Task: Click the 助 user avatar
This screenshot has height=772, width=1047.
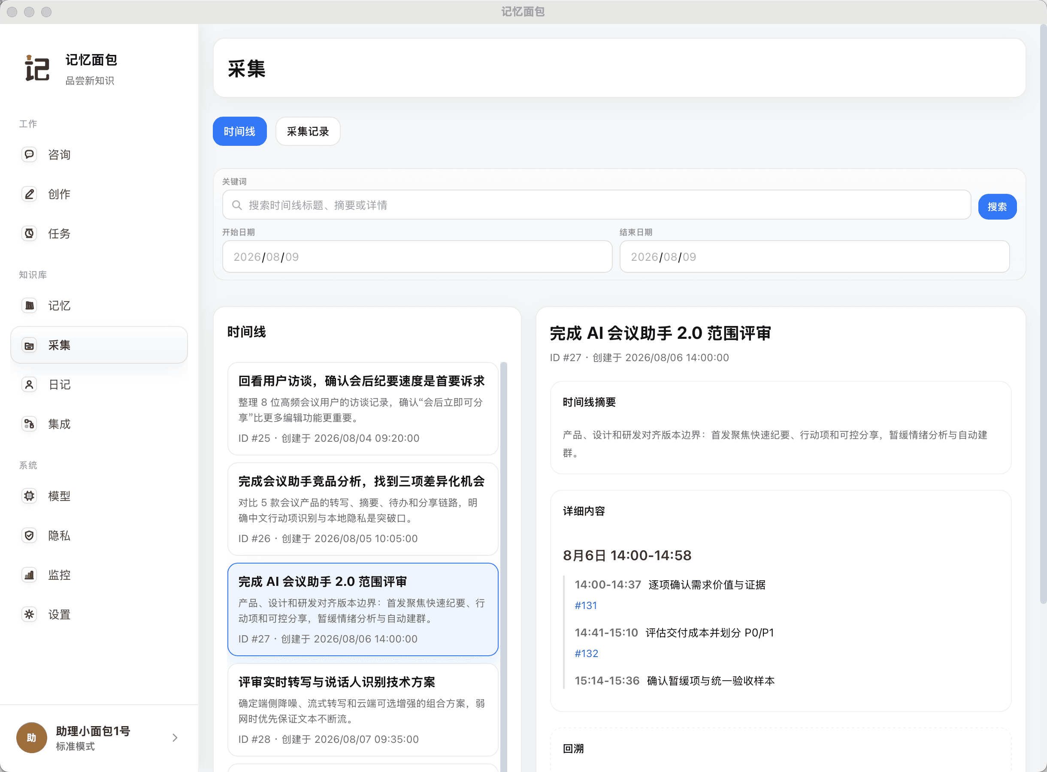Action: click(31, 737)
